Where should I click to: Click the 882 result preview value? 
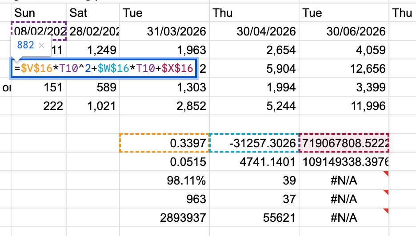(x=25, y=45)
